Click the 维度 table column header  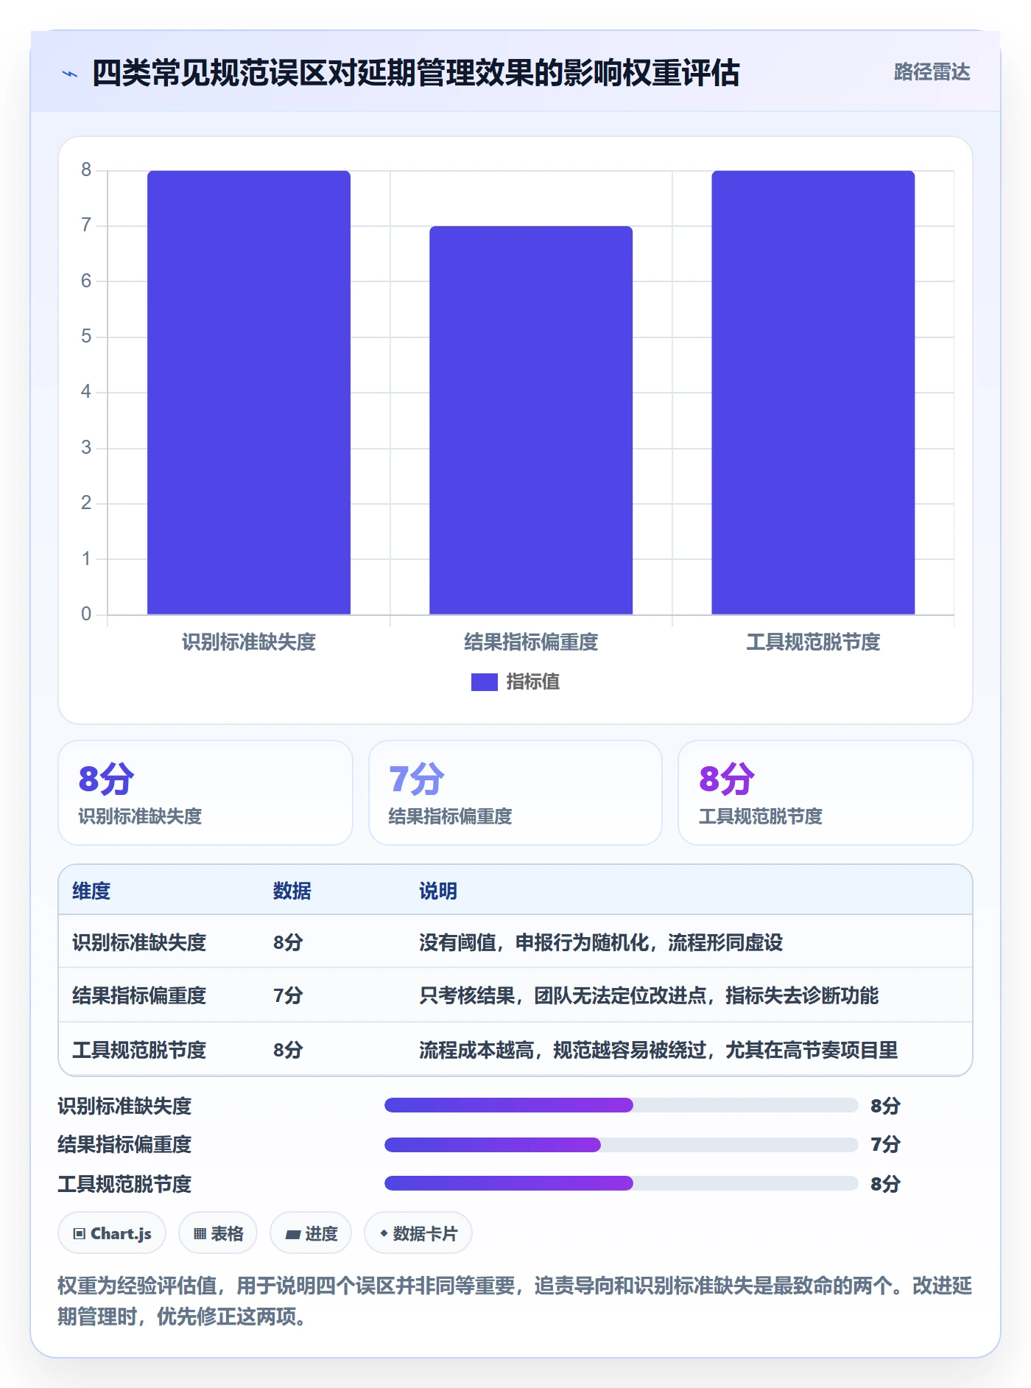coord(91,891)
